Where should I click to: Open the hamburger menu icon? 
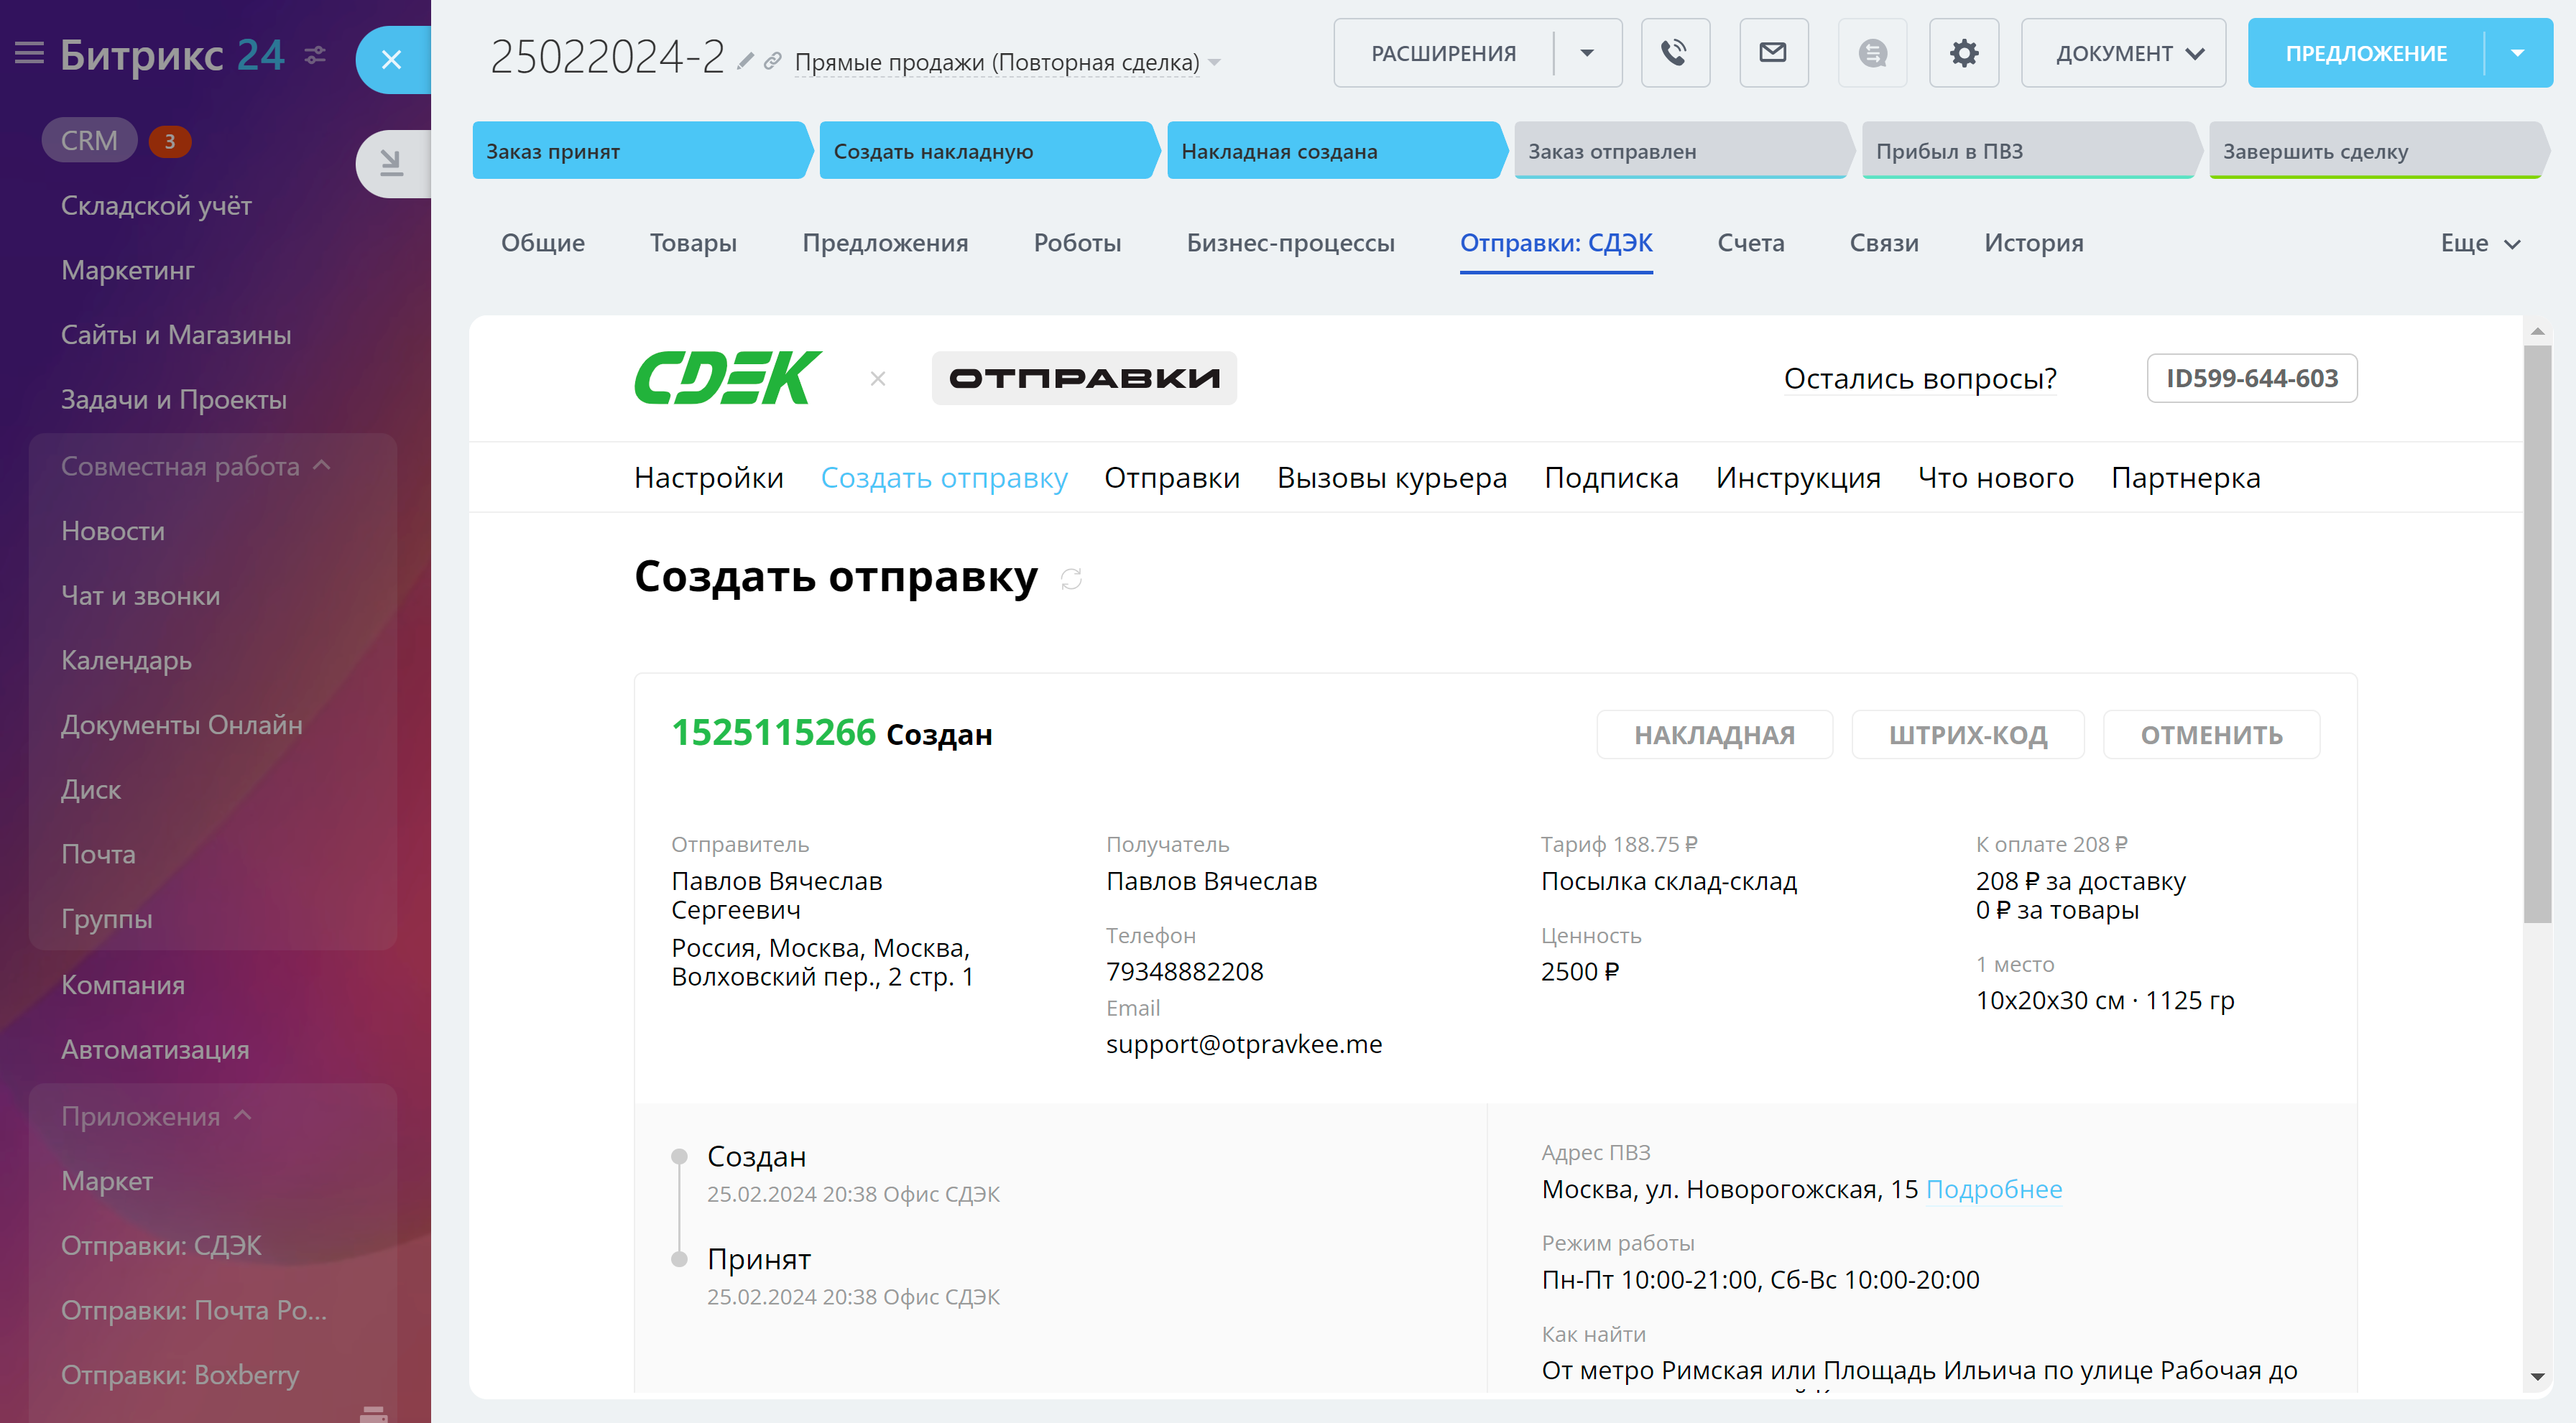[x=29, y=53]
